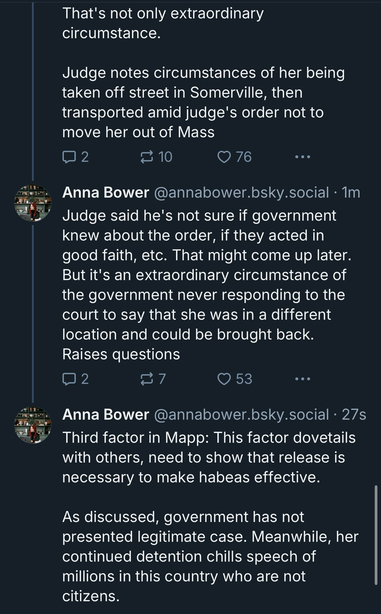381x614 pixels.
Task: Click Anna Bower's name on the 1m post
Action: tap(106, 193)
